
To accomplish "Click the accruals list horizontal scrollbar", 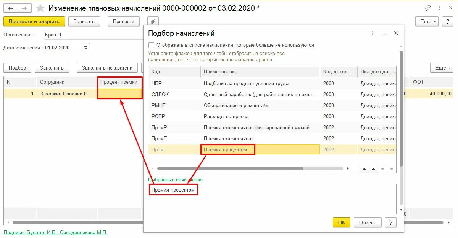I will click(230, 168).
